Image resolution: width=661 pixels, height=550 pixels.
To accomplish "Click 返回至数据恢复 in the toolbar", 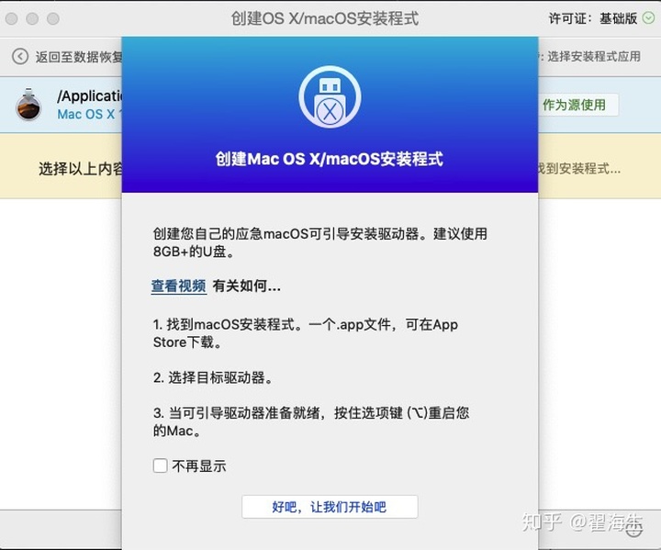I will tap(79, 57).
